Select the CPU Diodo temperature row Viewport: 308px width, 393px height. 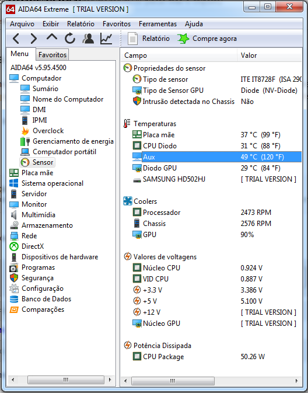pyautogui.click(x=216, y=146)
